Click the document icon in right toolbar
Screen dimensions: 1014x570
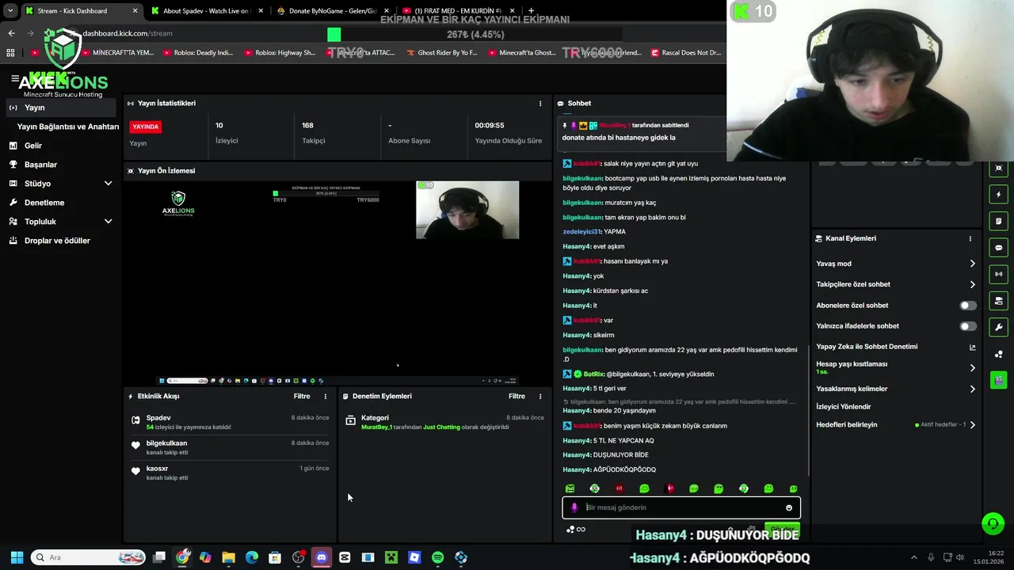[x=998, y=221]
